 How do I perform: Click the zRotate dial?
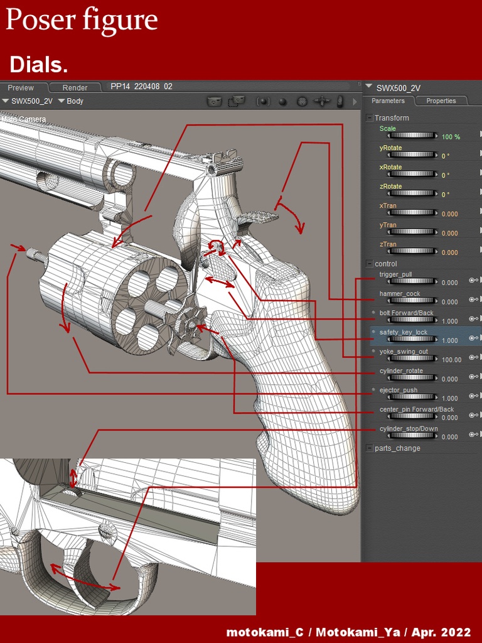[412, 193]
